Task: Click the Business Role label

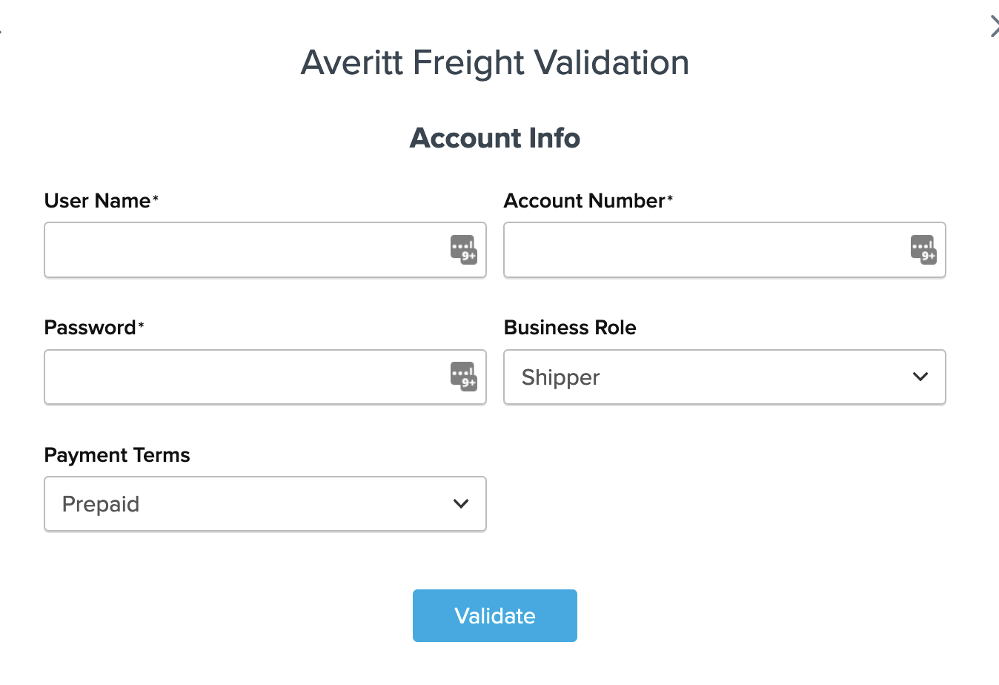Action: point(570,328)
